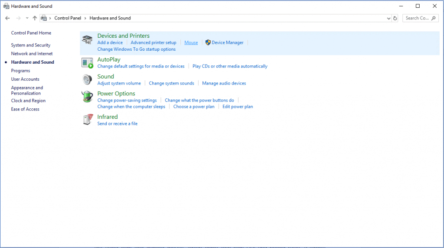
Task: Minimize the Hardware and Sound window
Action: tap(401, 6)
